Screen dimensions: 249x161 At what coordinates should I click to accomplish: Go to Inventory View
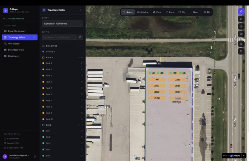point(20,50)
